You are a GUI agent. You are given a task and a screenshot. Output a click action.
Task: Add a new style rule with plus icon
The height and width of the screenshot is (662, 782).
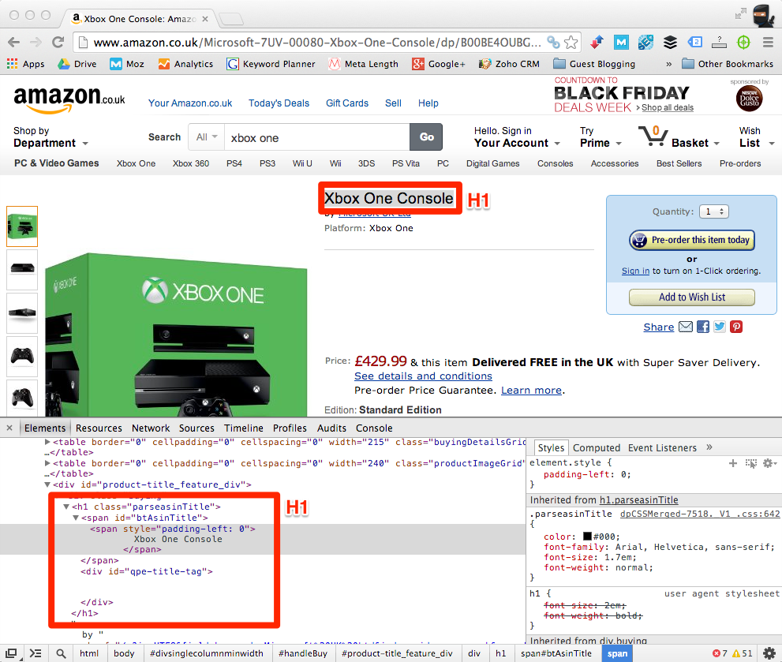click(732, 463)
